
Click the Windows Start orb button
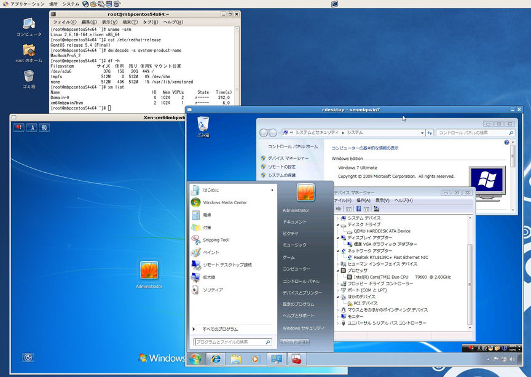click(195, 359)
